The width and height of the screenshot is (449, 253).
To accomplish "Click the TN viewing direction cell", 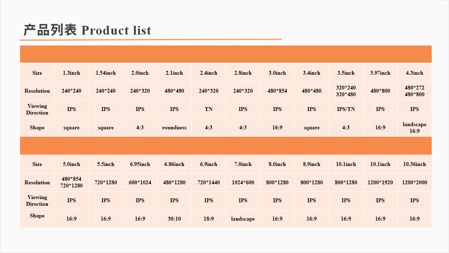I will (209, 109).
